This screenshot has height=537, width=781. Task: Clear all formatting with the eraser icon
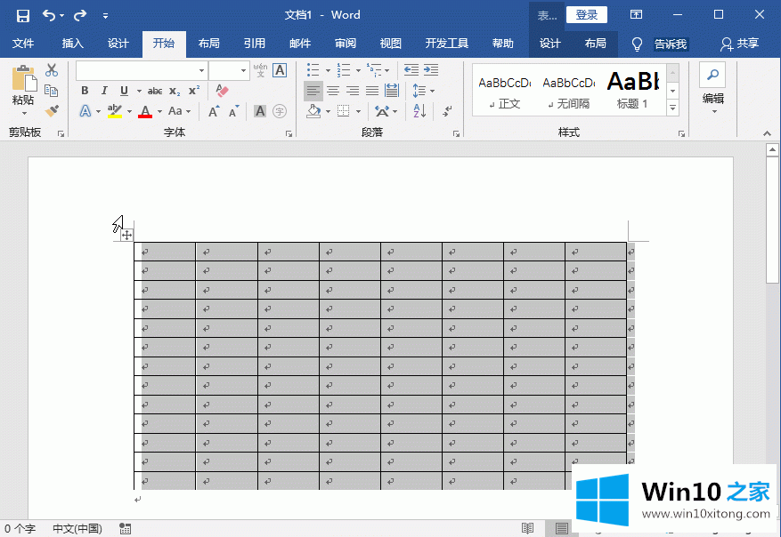(222, 91)
